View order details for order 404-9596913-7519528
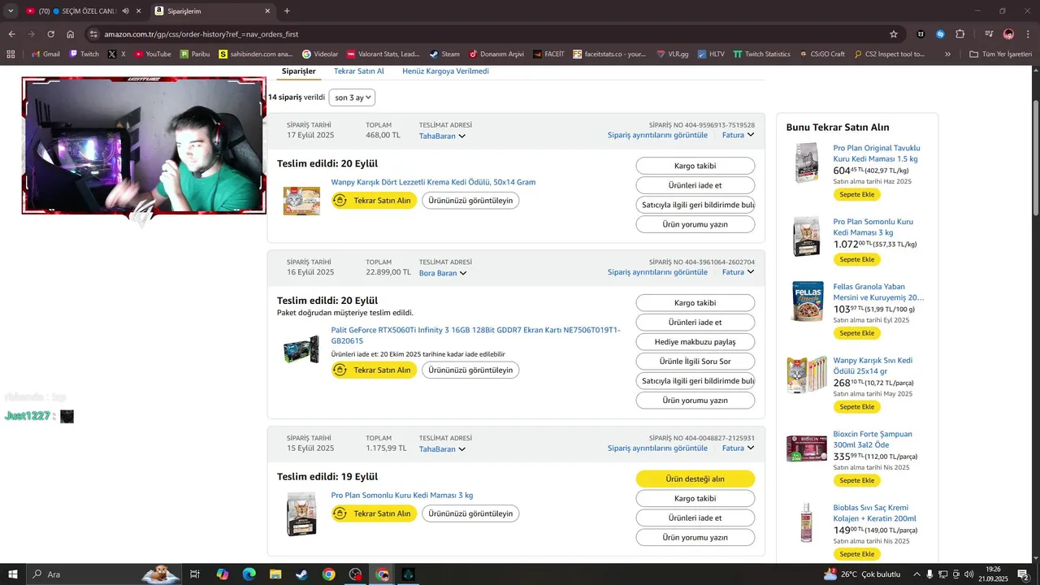 click(657, 135)
